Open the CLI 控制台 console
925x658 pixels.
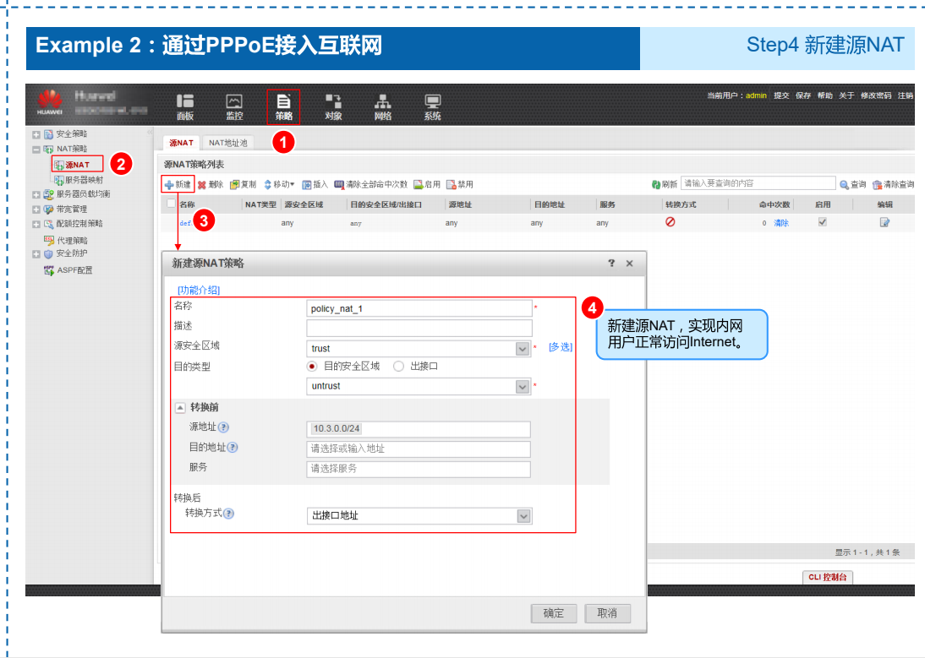click(x=827, y=578)
